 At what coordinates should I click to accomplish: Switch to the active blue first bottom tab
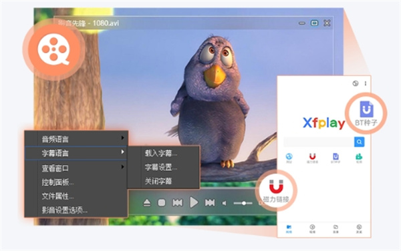pyautogui.click(x=289, y=229)
